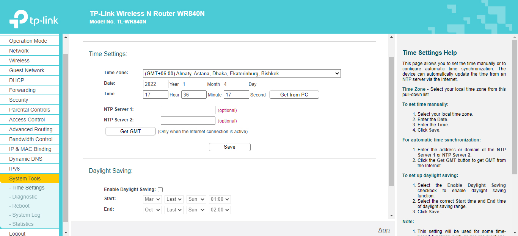
Task: Go to Parental Controls in the sidebar
Action: coord(30,110)
